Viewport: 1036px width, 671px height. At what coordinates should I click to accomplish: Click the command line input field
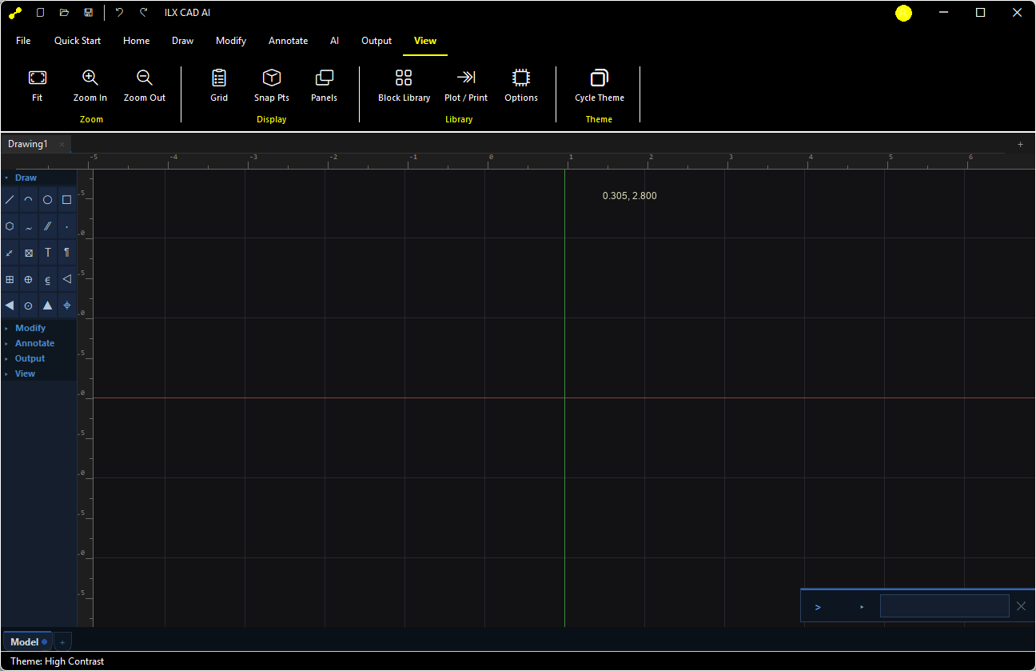[x=944, y=606]
